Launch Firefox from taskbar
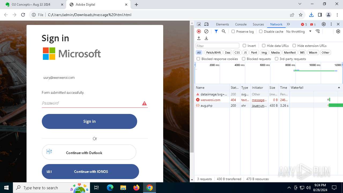Viewport: 343px width, 193px height. point(136,188)
